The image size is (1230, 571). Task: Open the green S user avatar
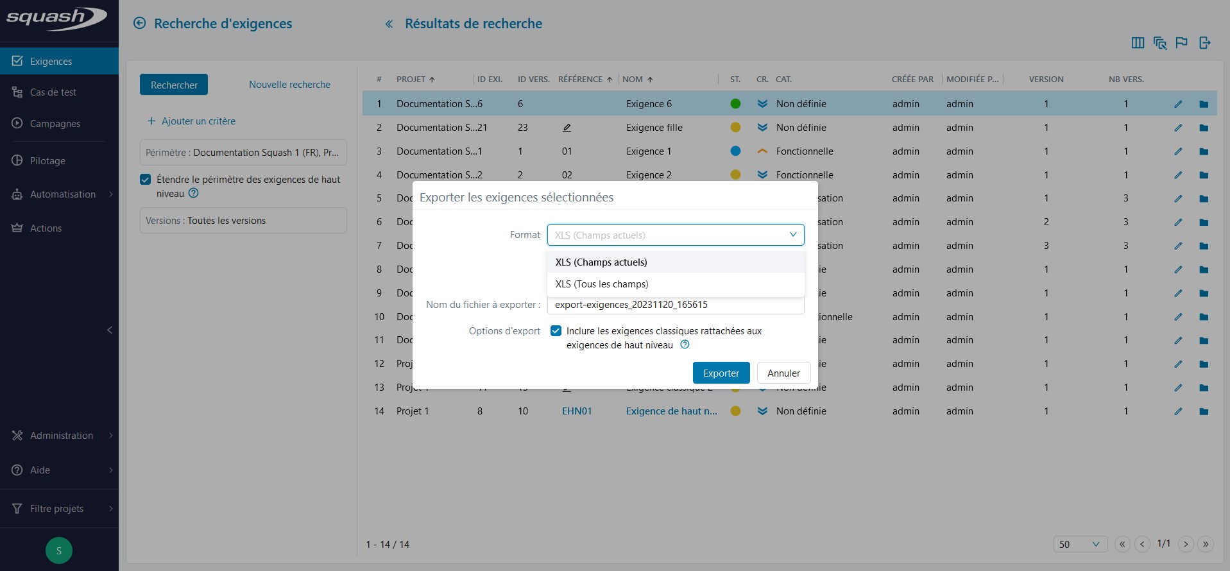(59, 550)
